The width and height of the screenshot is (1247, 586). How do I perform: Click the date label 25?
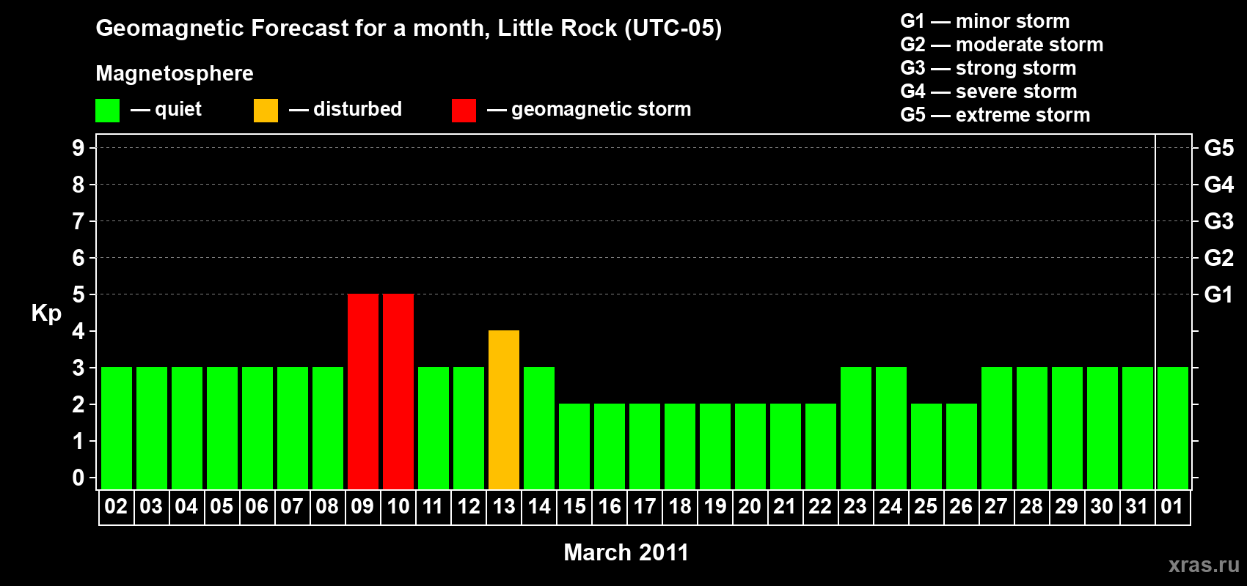coord(926,506)
